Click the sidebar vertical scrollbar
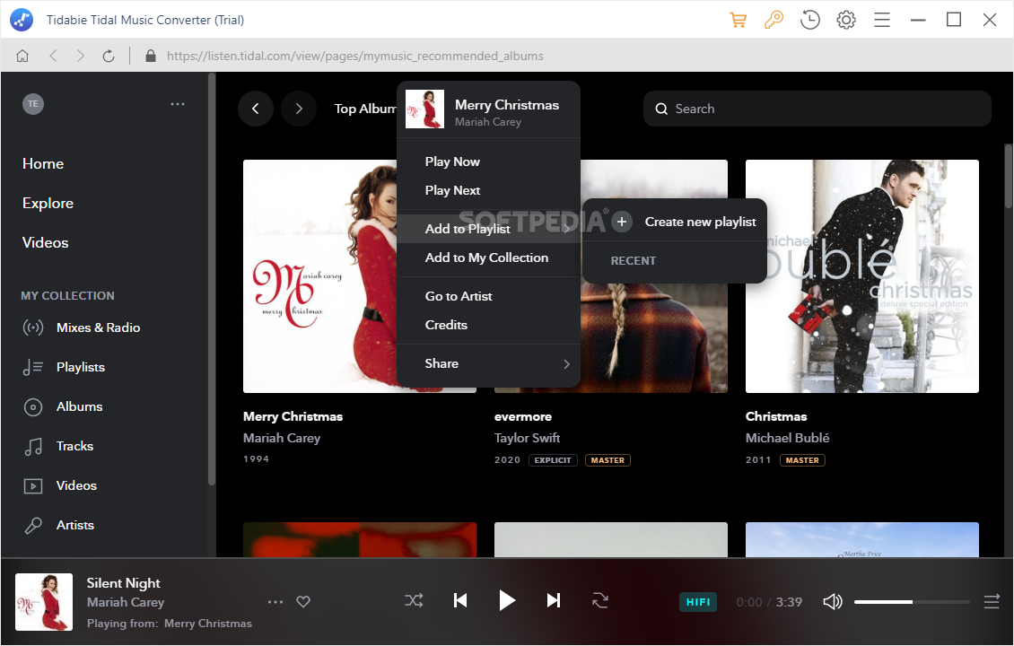 pyautogui.click(x=212, y=278)
